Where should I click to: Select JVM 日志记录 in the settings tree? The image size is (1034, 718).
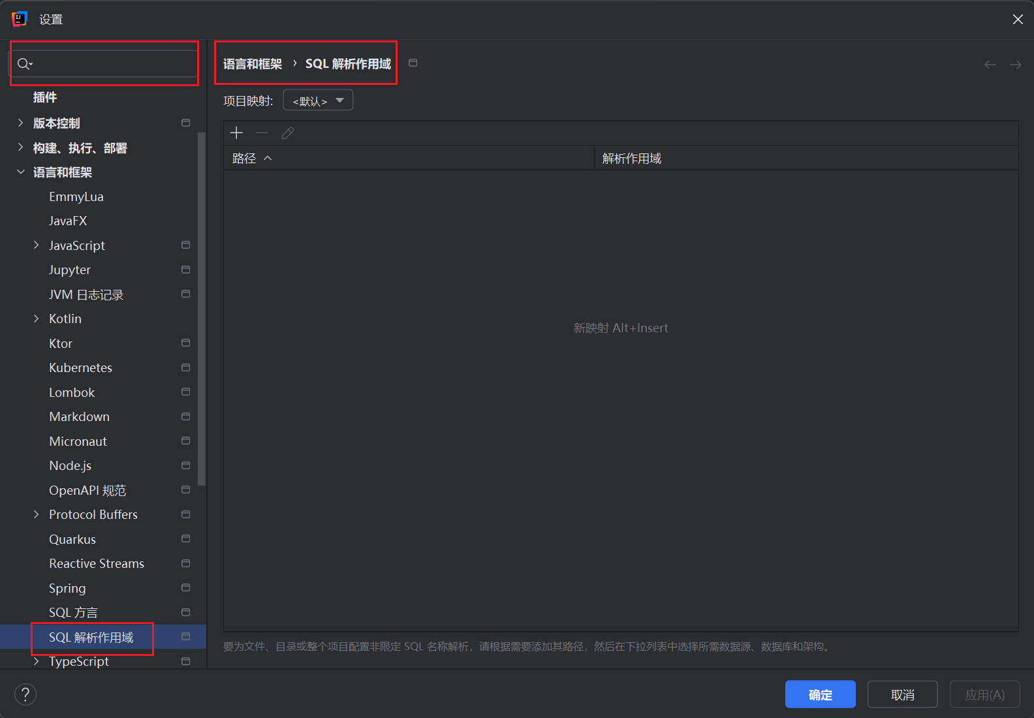[86, 294]
